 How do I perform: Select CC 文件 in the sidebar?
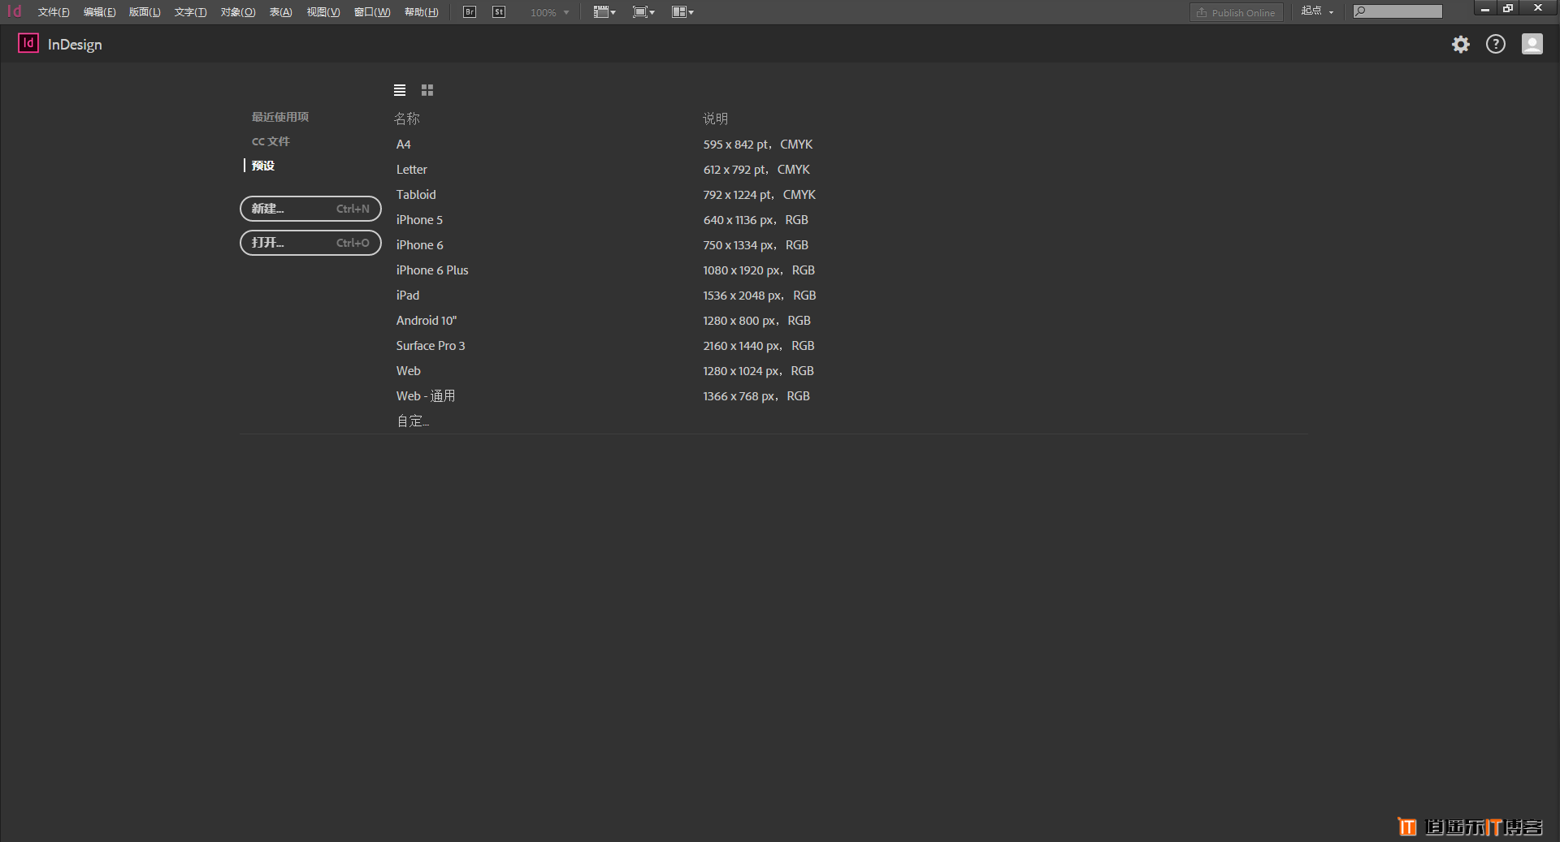point(271,141)
